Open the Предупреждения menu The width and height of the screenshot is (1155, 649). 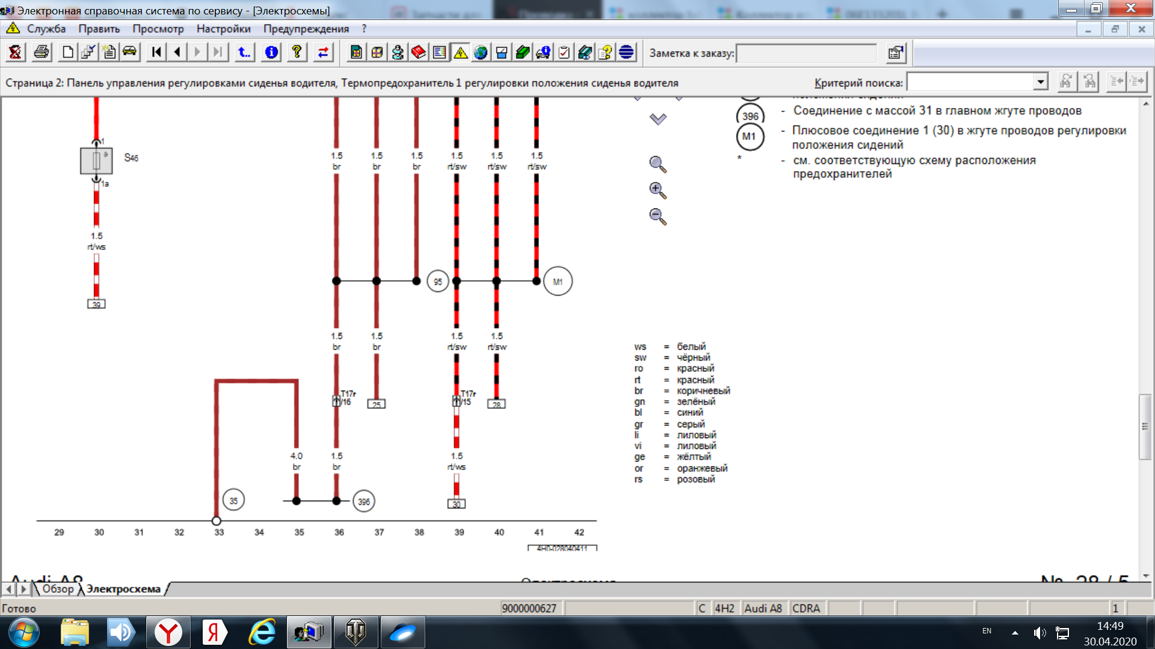coord(306,28)
